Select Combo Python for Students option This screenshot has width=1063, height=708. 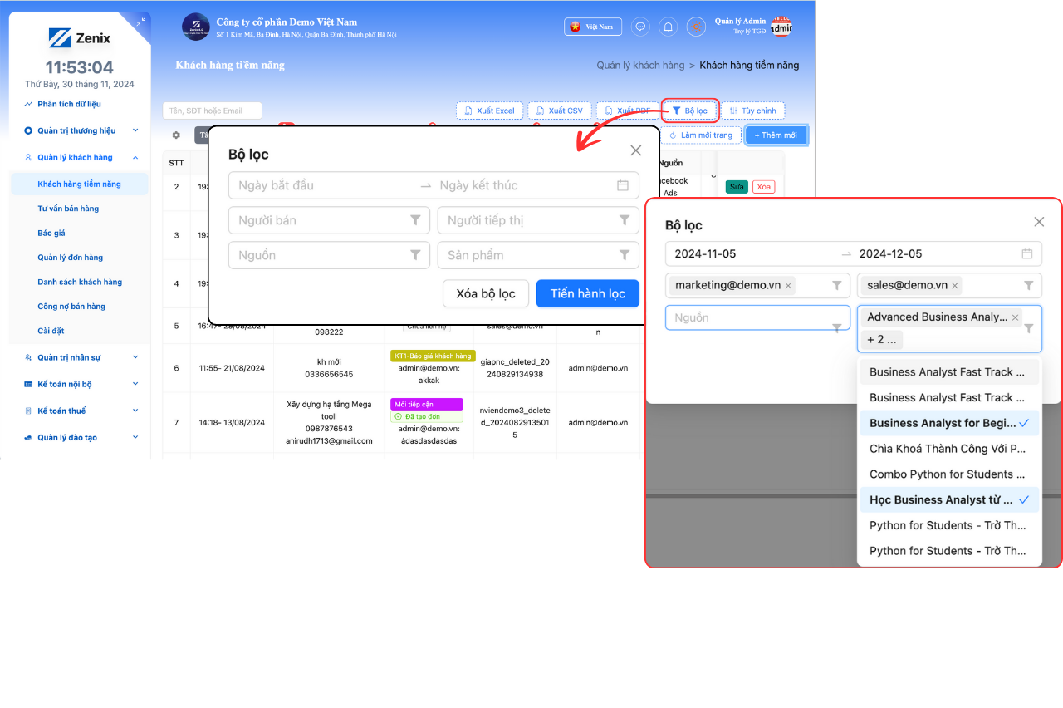click(948, 474)
